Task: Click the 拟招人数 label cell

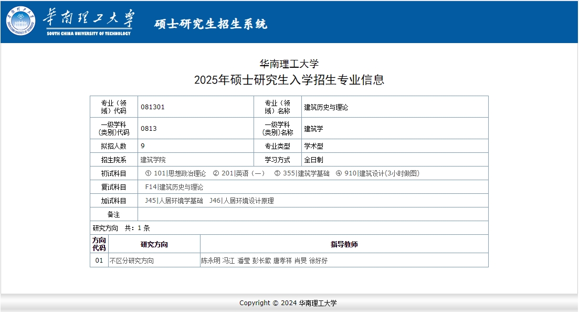Action: [x=114, y=146]
